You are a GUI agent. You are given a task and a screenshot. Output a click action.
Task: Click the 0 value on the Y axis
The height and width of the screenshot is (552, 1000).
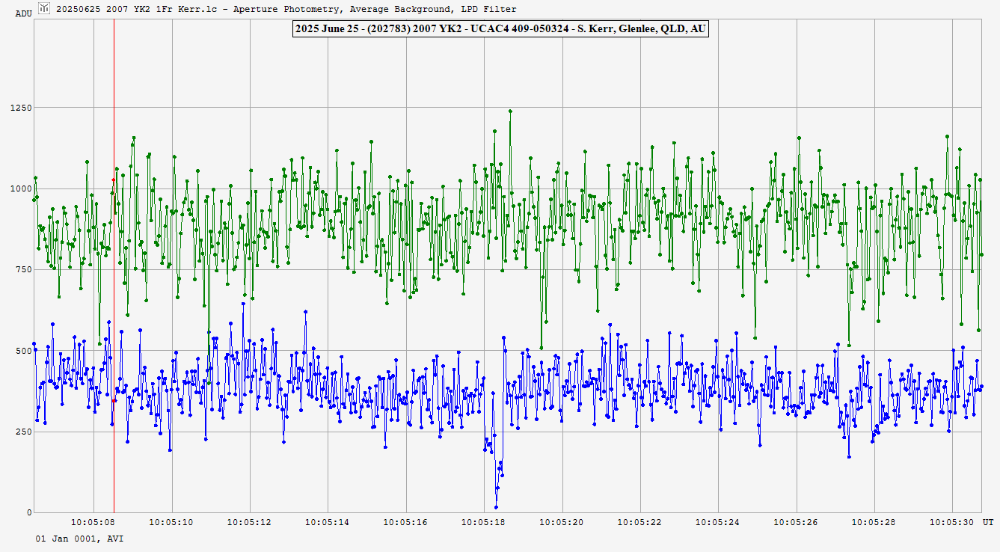28,513
